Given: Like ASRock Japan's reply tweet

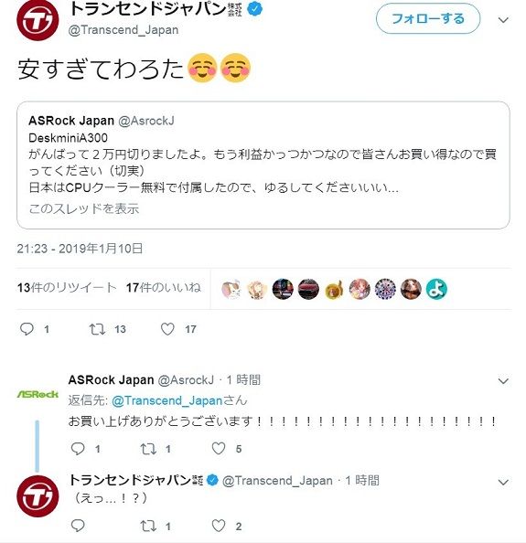Looking at the screenshot, I should pyautogui.click(x=219, y=449).
